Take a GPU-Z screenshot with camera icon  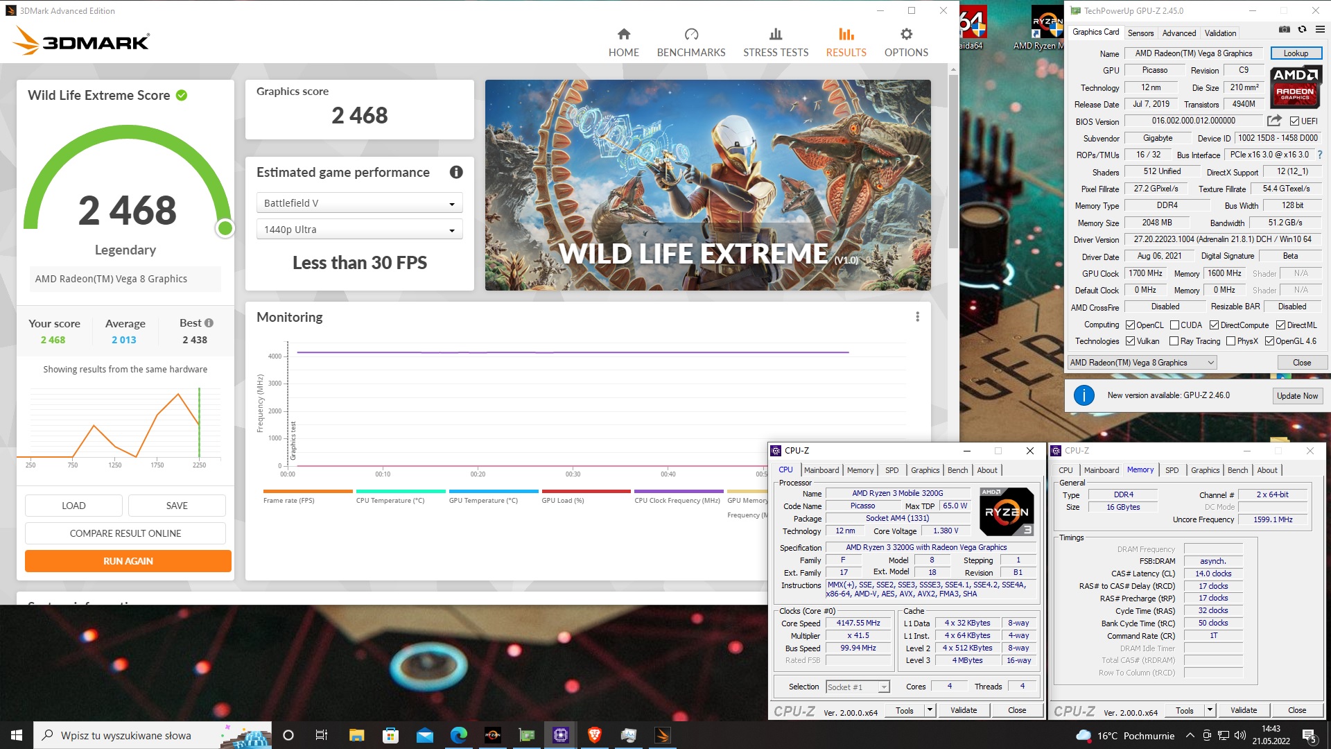[1284, 30]
